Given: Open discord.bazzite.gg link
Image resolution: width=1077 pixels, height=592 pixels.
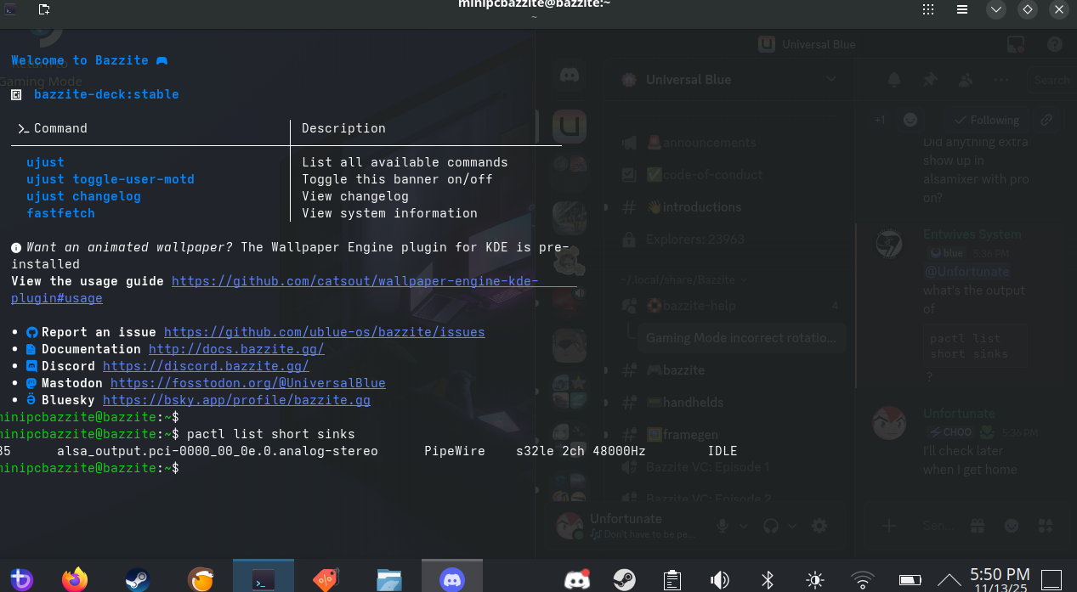Looking at the screenshot, I should tap(206, 366).
